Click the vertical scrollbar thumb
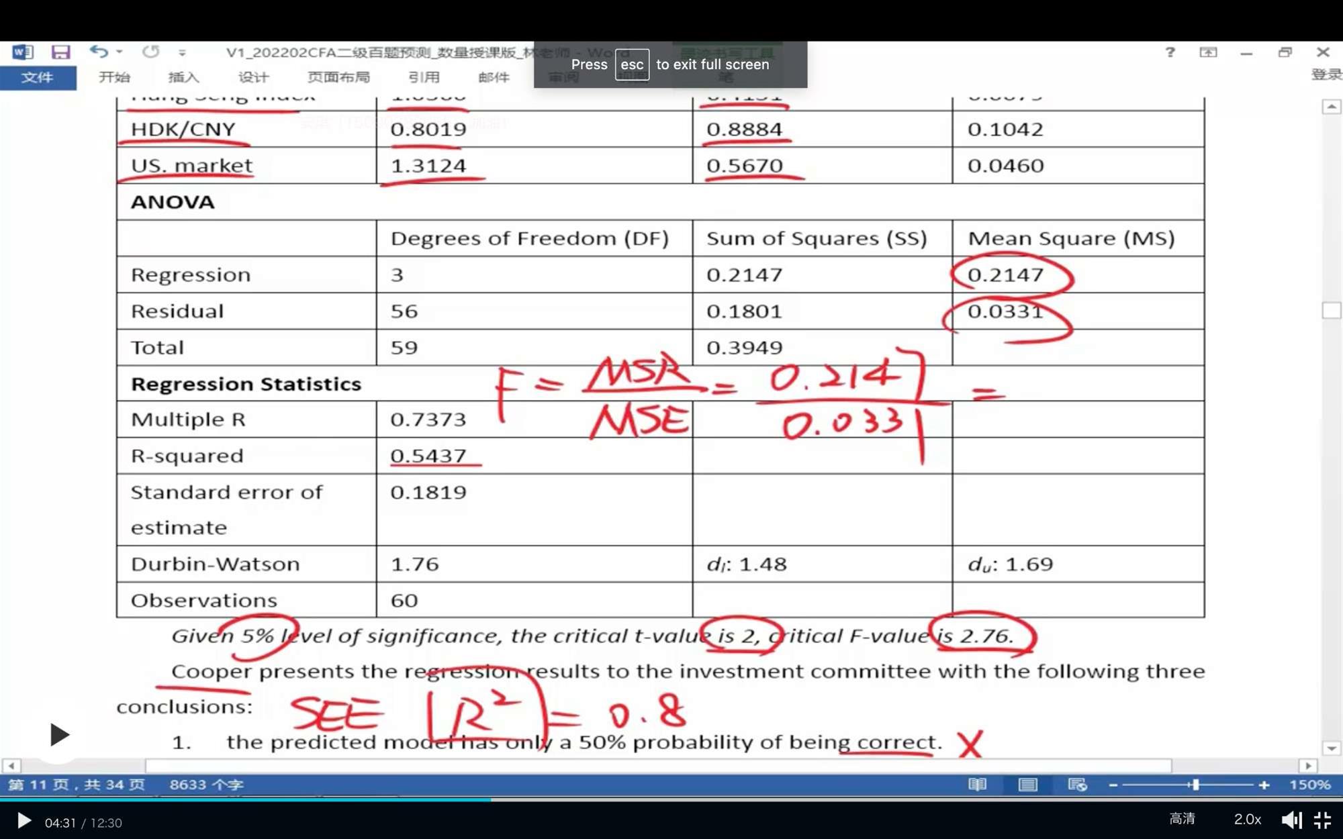 pyautogui.click(x=1332, y=310)
